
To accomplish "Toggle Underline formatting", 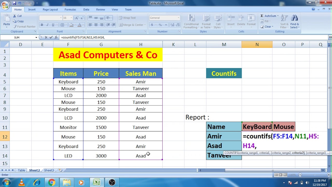I will (x=53, y=25).
